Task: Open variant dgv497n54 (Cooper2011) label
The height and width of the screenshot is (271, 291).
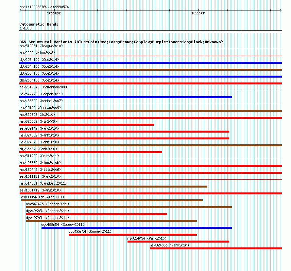Action: click(x=47, y=218)
